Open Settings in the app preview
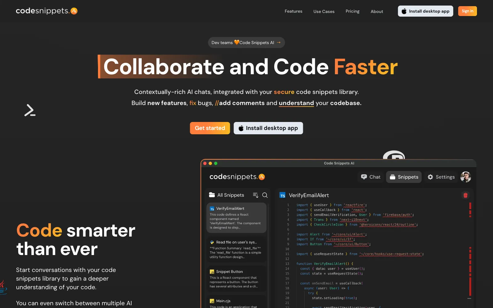The height and width of the screenshot is (308, 493). tap(441, 177)
